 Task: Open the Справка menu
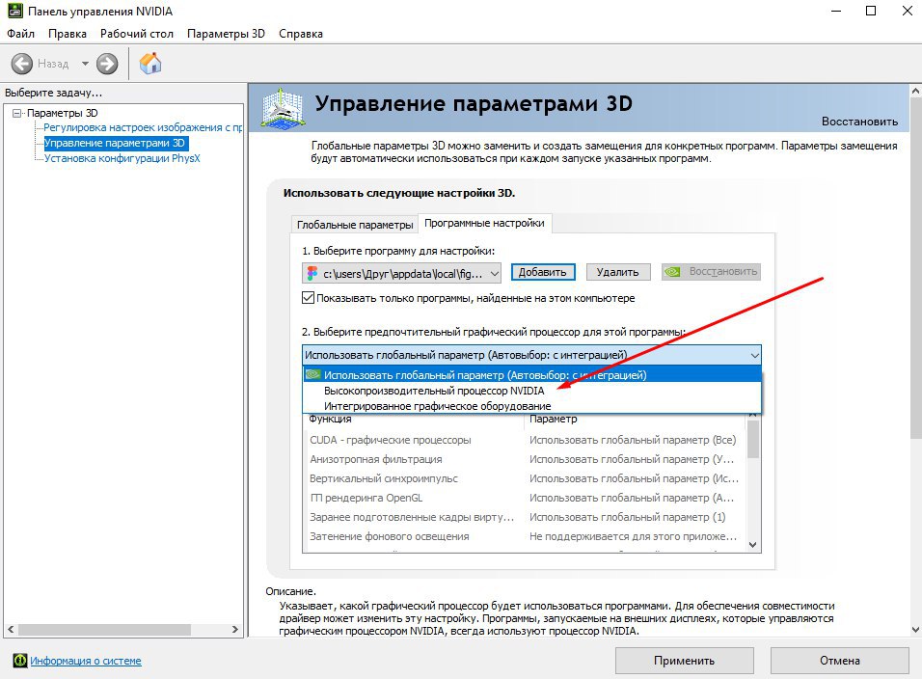pos(301,34)
